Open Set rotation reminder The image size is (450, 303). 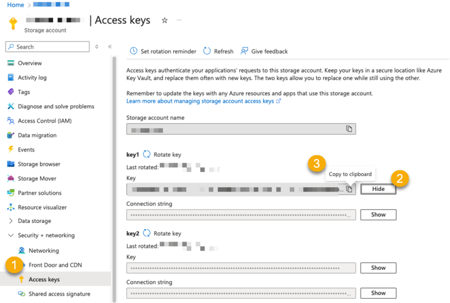coord(133,51)
